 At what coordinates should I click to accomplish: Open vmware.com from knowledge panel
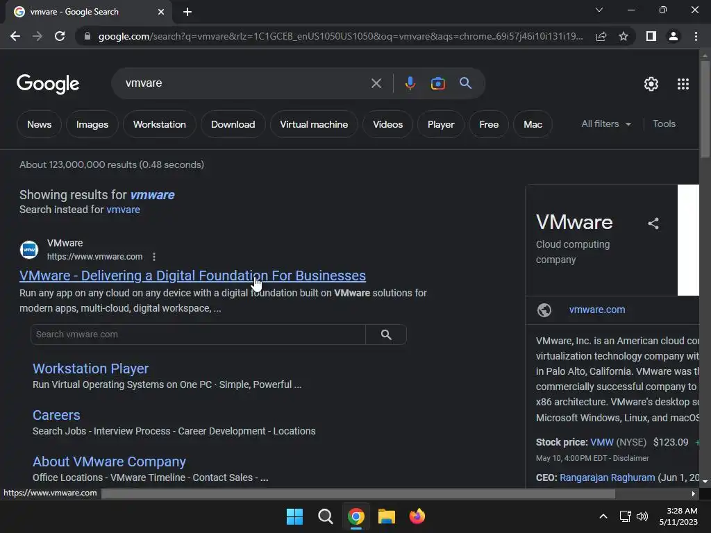[597, 310]
